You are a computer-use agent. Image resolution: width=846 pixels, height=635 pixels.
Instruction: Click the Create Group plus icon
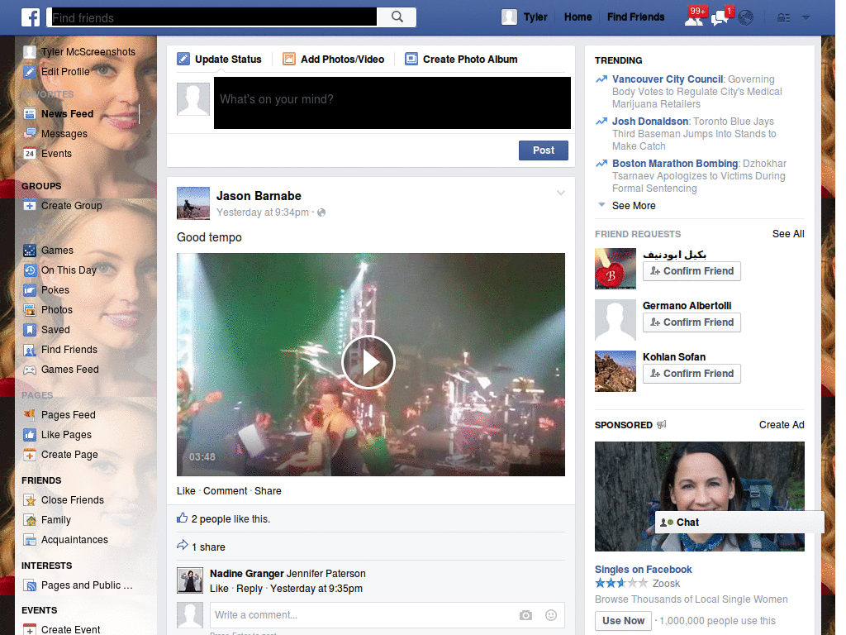[30, 206]
